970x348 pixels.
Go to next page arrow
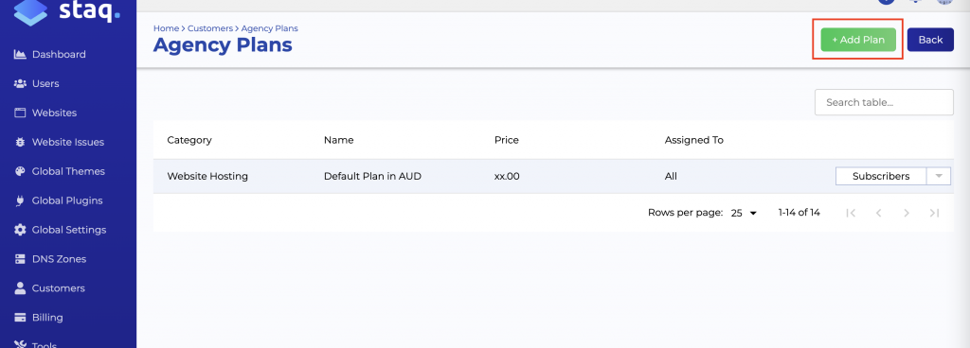tap(907, 213)
